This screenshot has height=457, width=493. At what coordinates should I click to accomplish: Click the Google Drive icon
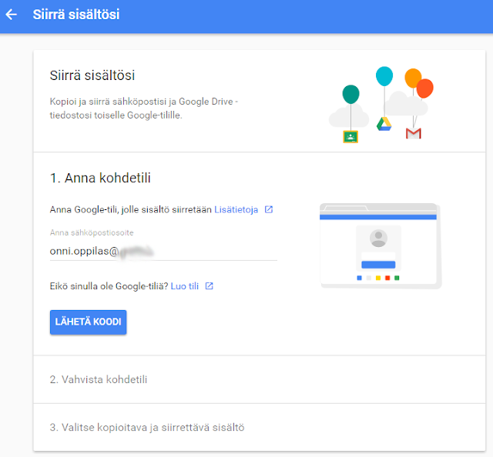(384, 124)
